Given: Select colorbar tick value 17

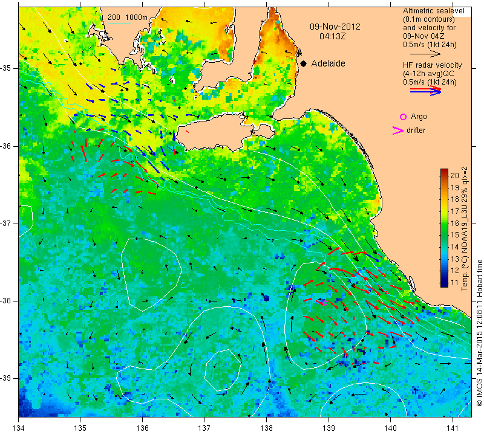Looking at the screenshot, I should 455,211.
